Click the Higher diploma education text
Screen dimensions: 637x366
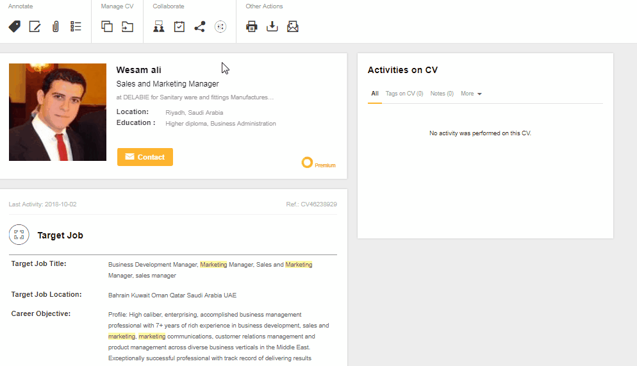point(220,124)
